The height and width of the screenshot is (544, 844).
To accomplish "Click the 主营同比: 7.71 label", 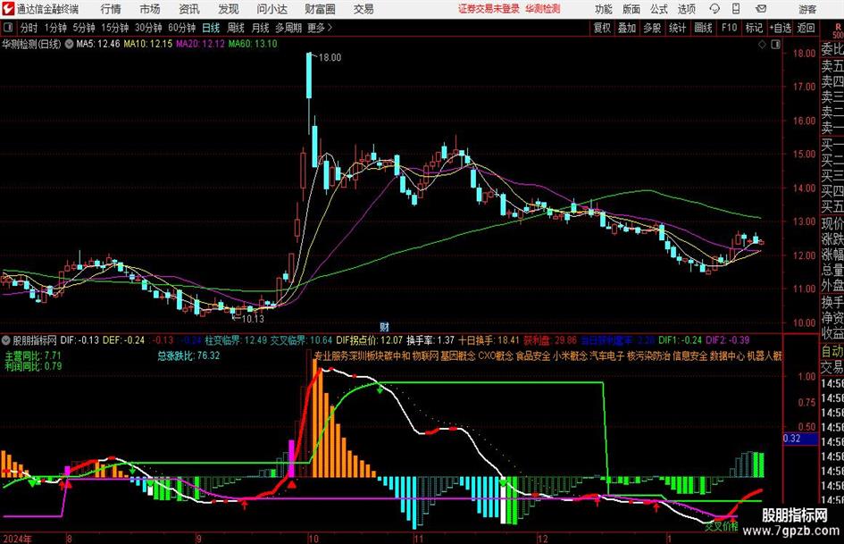I will coord(33,356).
